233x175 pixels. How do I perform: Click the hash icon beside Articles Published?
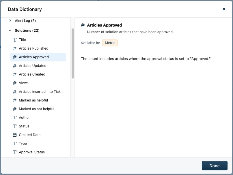tap(15, 48)
